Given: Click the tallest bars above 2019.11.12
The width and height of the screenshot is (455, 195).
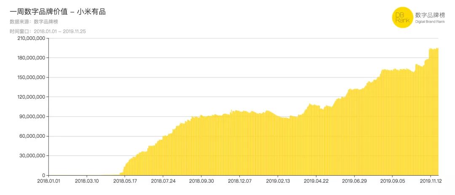Looking at the screenshot, I should pyautogui.click(x=434, y=112).
